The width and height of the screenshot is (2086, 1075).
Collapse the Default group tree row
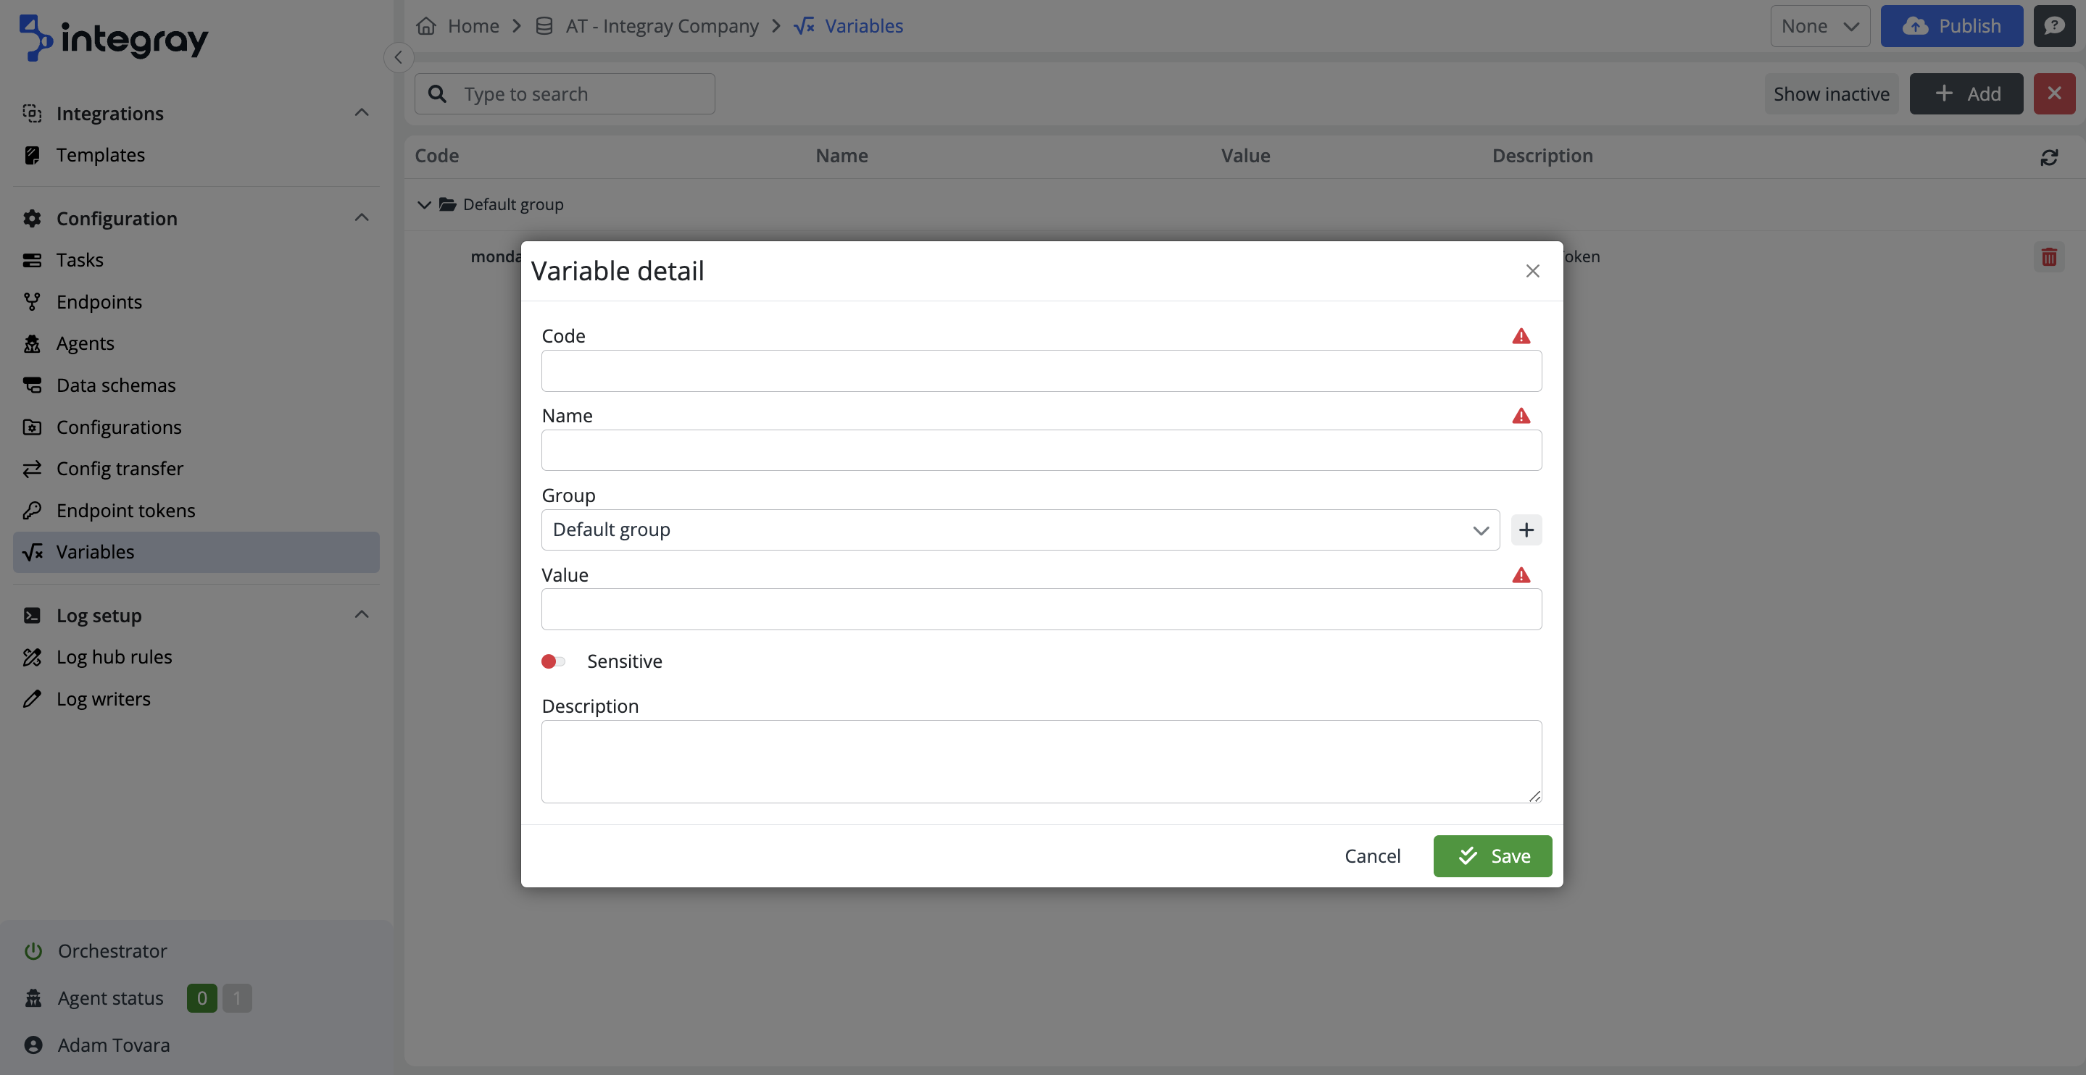(423, 205)
